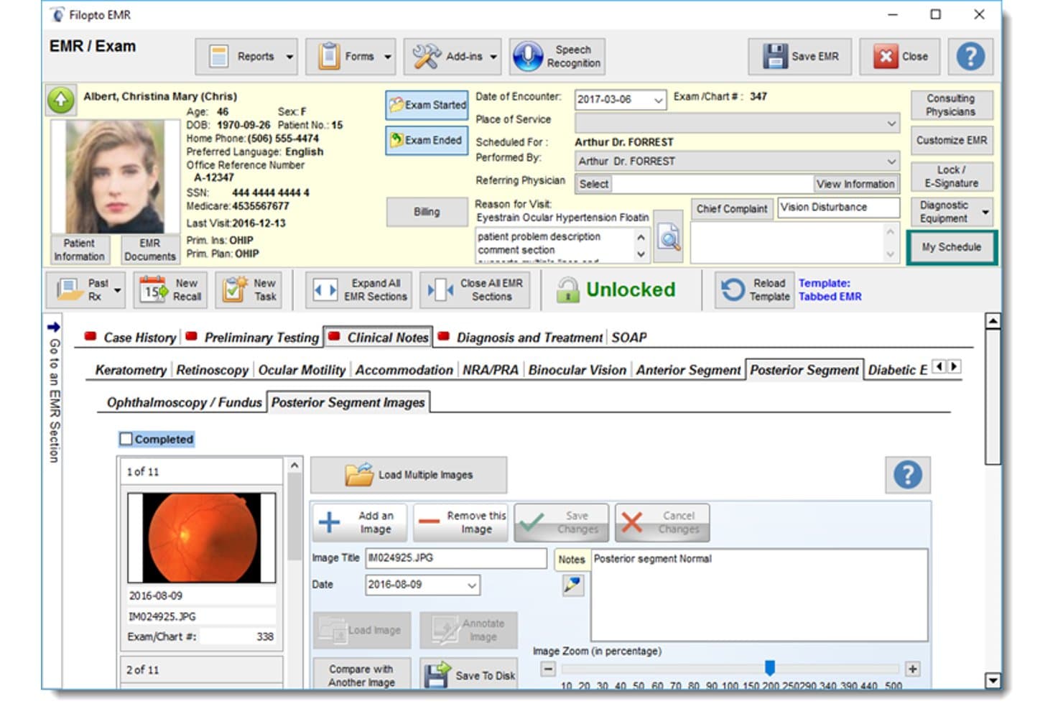The height and width of the screenshot is (709, 1063).
Task: Open the Add-ins dropdown menu
Action: click(452, 56)
